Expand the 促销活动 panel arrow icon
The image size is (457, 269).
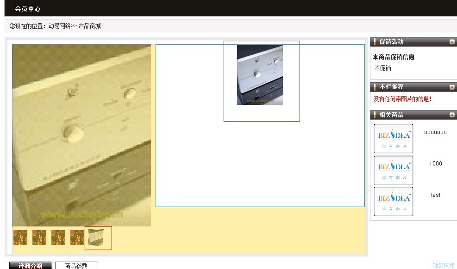(451, 42)
